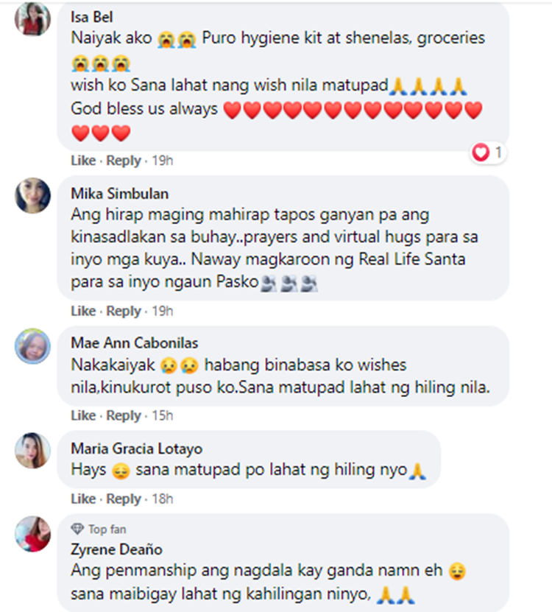552x612 pixels.
Task: Reply to Mae Ann Cabonilas' comment
Action: click(124, 415)
